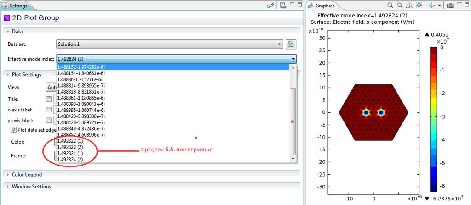Select mode 1.48836-1.215271e-6i from list
Screen dimensions: 471x205
[x=173, y=79]
